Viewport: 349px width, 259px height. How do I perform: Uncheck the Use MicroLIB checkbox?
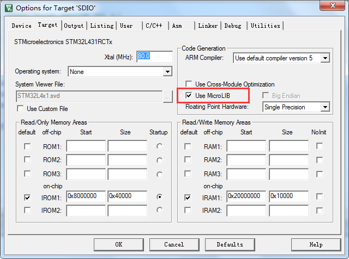189,96
